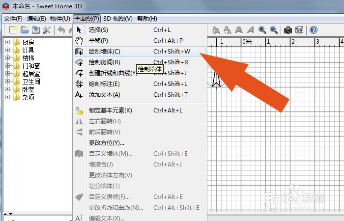Click the Open home toolbar icon
Screen dimensions: 344x221
tap(25, 30)
